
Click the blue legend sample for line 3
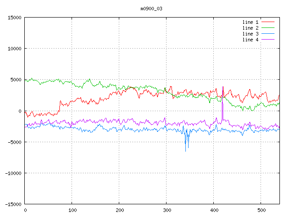pos(268,34)
